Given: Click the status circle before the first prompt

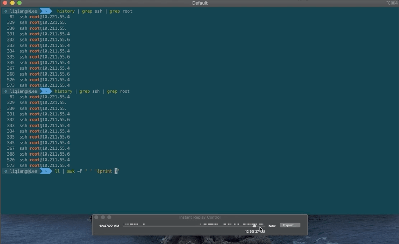Looking at the screenshot, I should pyautogui.click(x=6, y=11).
